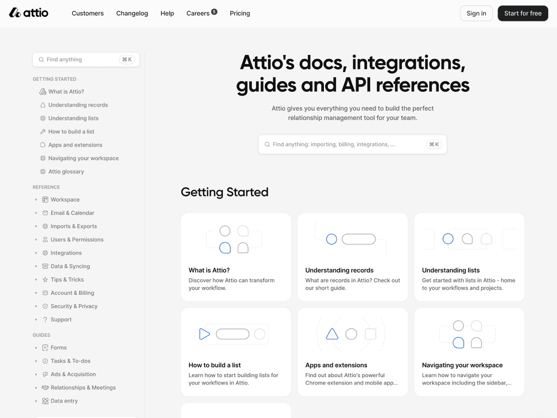Screen dimensions: 557x418
Task: Open the Understanding lists card
Action: tap(469, 257)
